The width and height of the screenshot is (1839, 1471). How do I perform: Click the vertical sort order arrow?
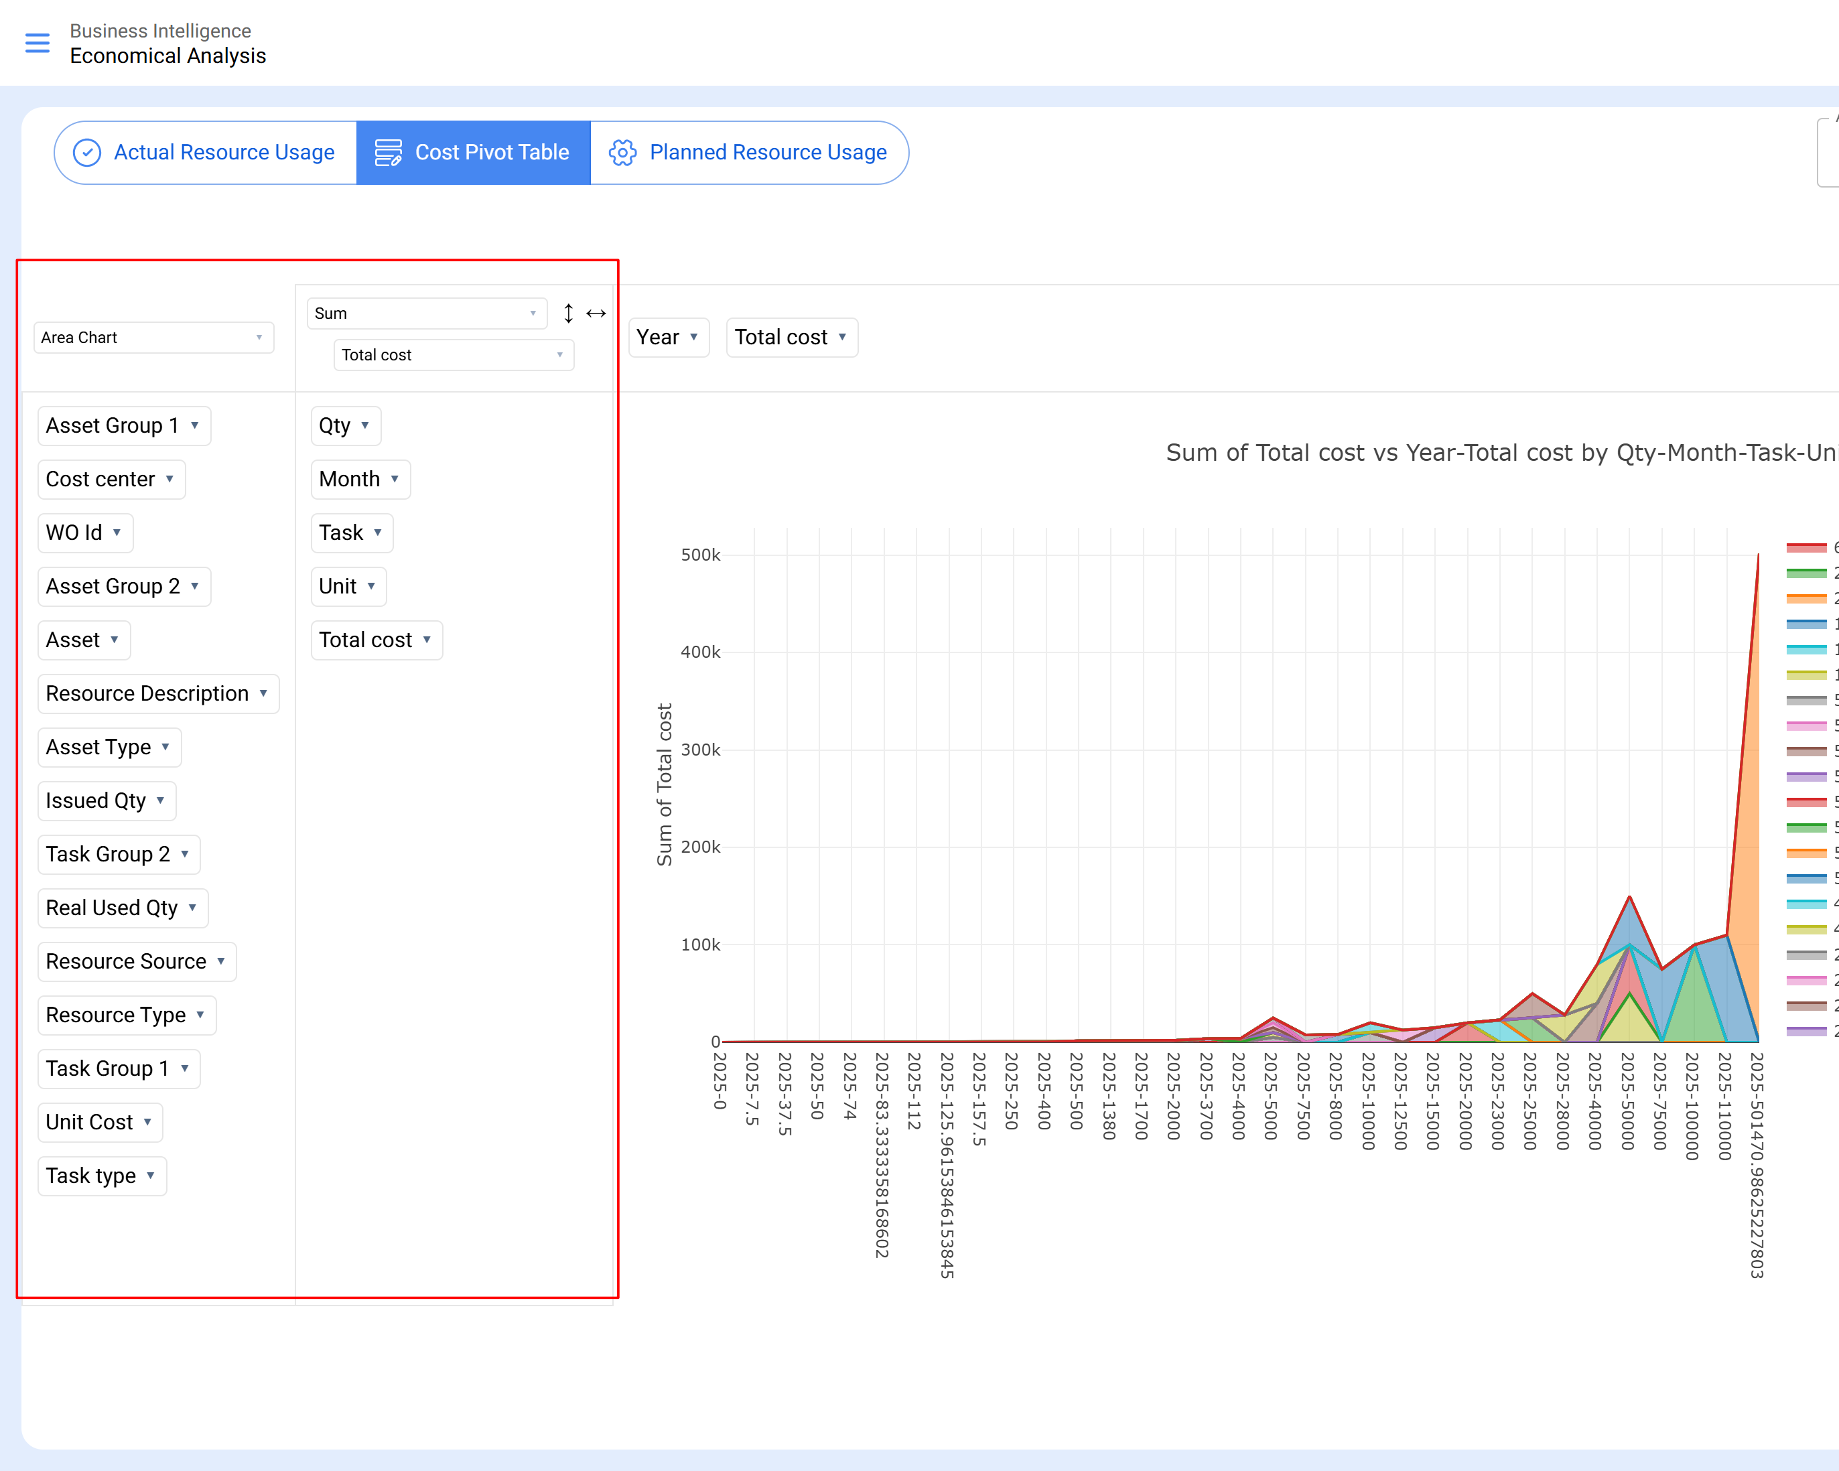click(568, 313)
